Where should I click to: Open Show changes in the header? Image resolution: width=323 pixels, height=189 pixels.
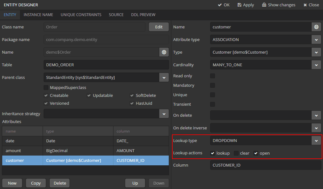pos(278,5)
